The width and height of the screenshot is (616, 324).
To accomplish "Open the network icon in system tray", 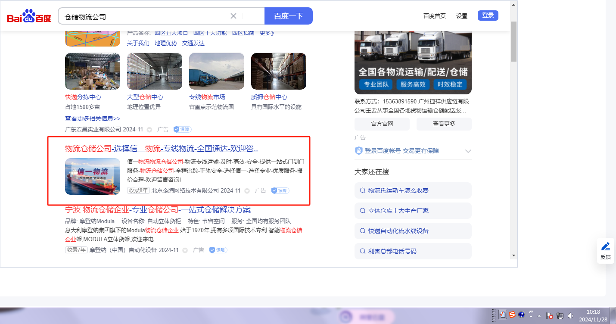I will click(x=560, y=315).
